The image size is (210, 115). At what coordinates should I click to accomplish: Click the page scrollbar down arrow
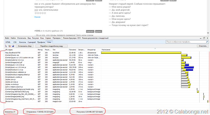[x=208, y=33]
